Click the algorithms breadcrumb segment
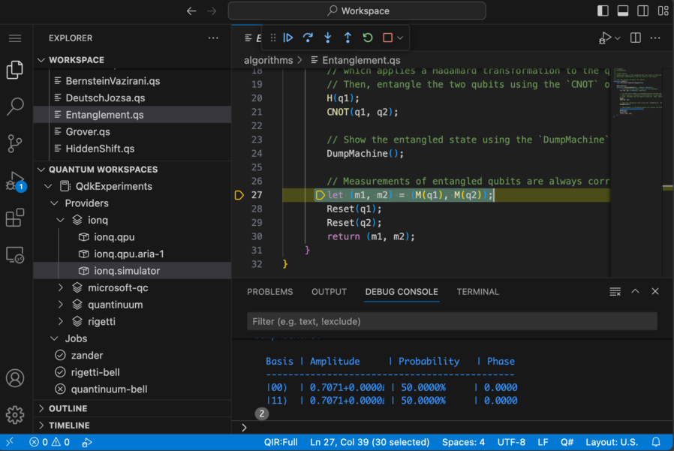The width and height of the screenshot is (674, 451). click(268, 60)
